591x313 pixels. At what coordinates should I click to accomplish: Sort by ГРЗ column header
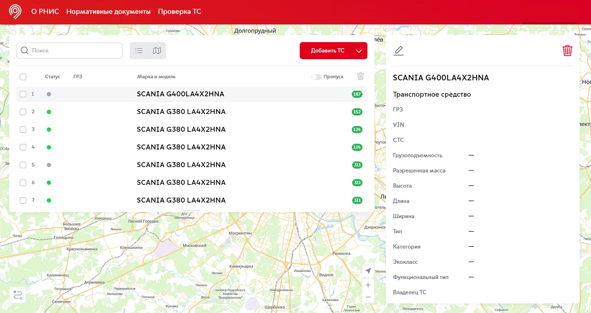tap(78, 77)
